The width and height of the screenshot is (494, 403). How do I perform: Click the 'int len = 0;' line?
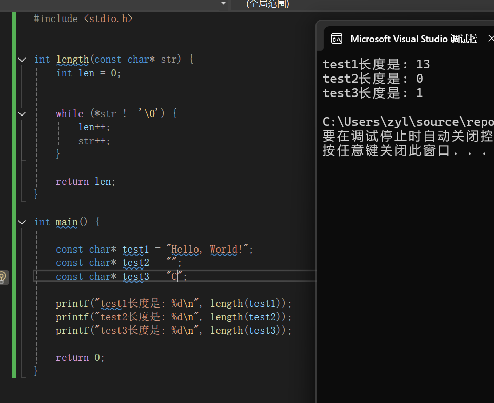[88, 73]
